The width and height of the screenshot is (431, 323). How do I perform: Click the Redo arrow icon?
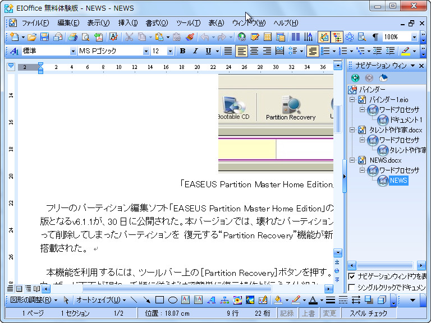222,37
